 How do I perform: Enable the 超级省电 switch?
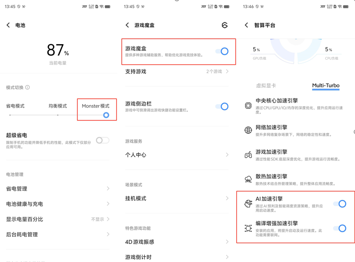tap(103, 140)
